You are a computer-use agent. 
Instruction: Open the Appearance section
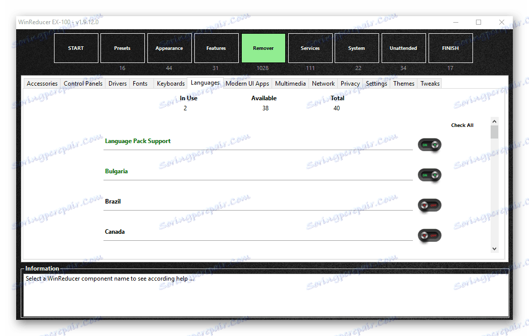click(x=170, y=48)
